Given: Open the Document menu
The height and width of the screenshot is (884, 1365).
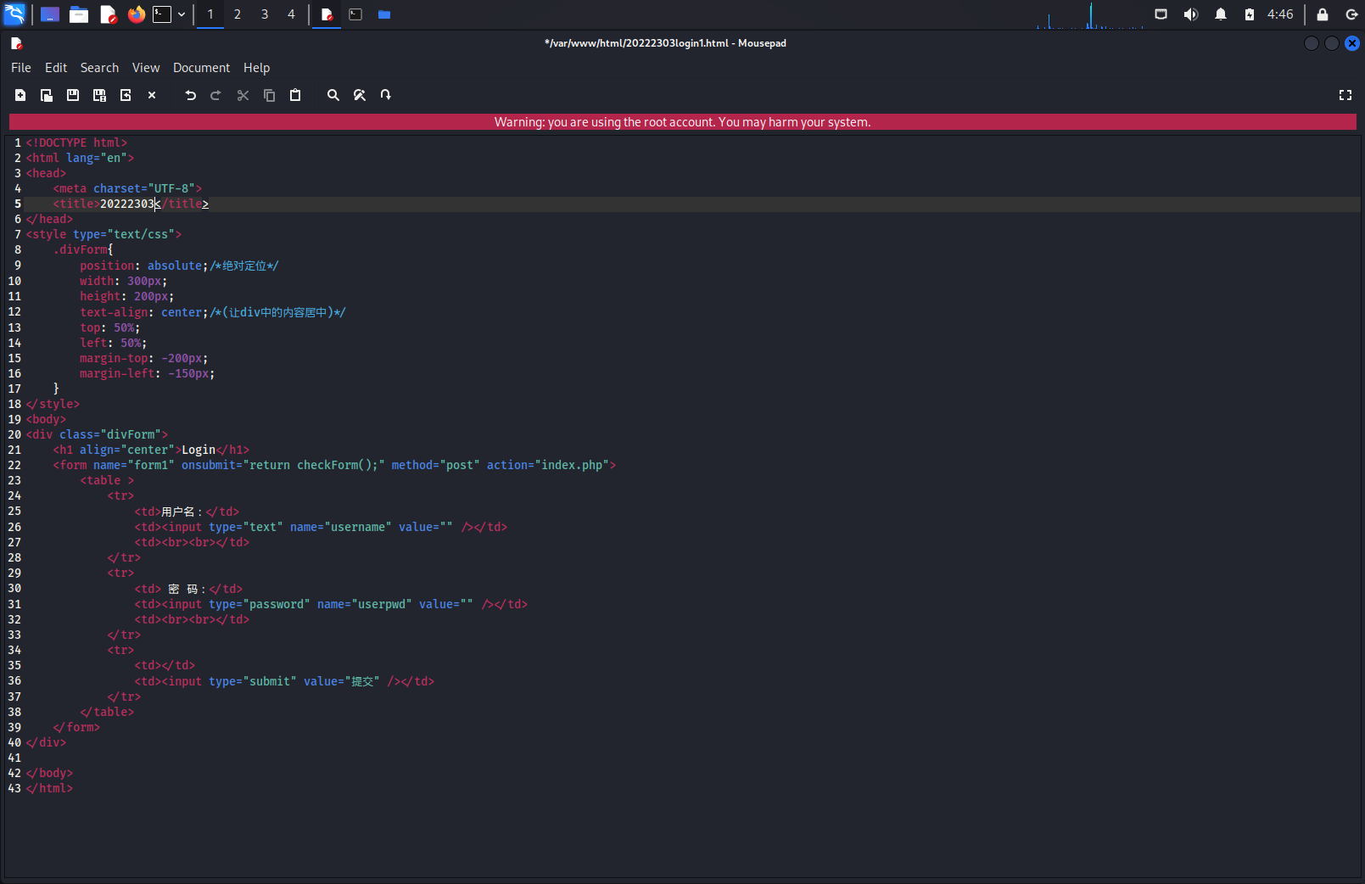Looking at the screenshot, I should tap(201, 68).
